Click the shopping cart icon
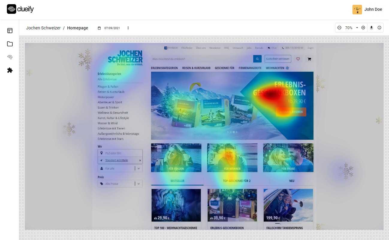This screenshot has width=389, height=240. click(x=309, y=59)
